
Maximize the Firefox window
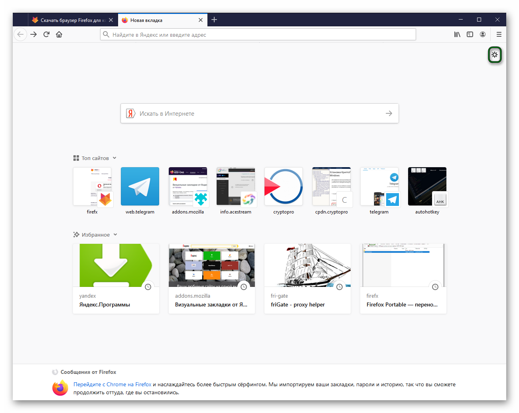479,20
